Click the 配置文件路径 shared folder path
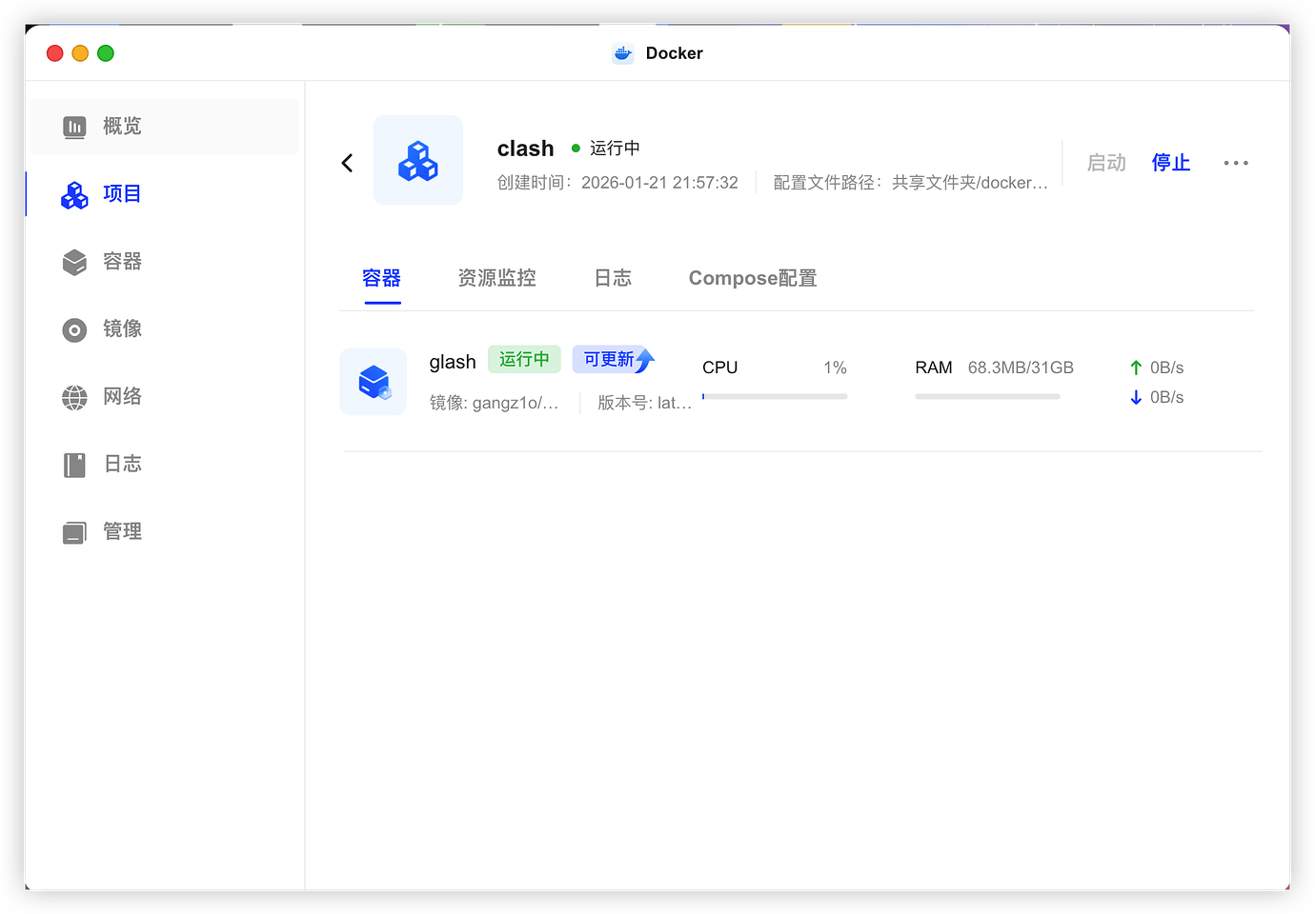 click(910, 183)
